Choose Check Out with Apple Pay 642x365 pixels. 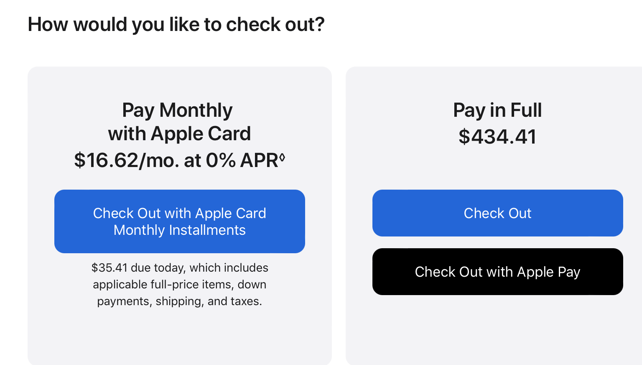coord(497,272)
